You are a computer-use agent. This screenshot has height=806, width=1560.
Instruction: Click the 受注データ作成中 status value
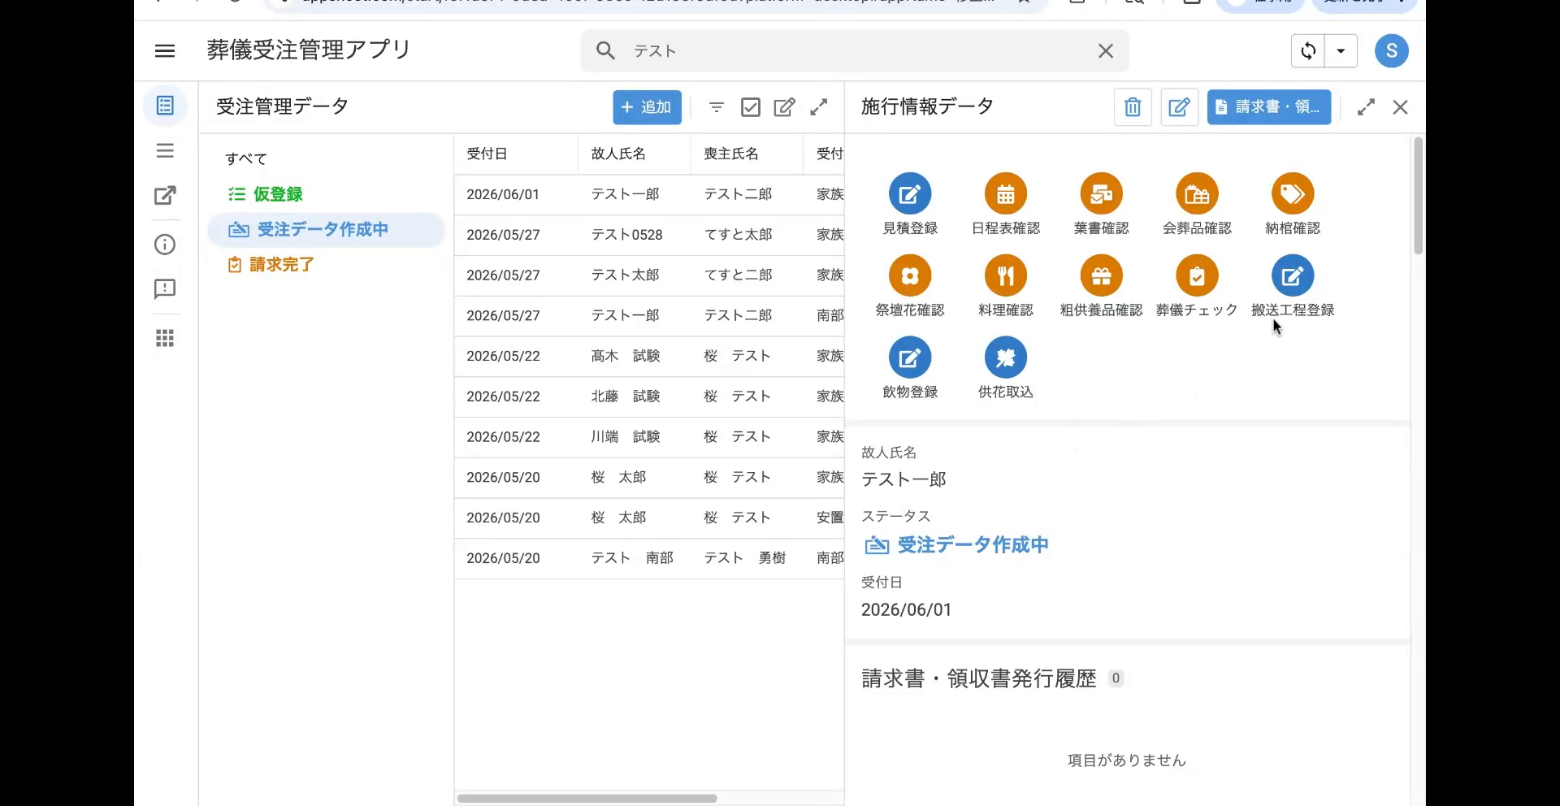[x=955, y=545]
